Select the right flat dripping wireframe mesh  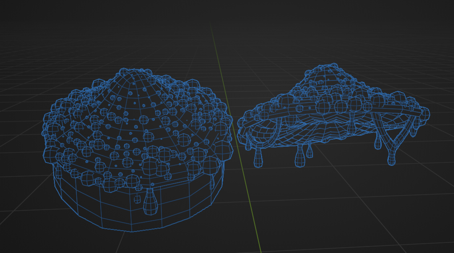click(x=333, y=115)
